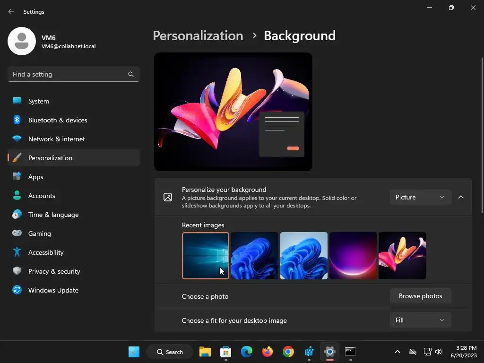This screenshot has height=363, width=484.
Task: Click the network display tray icon
Action: 427,352
